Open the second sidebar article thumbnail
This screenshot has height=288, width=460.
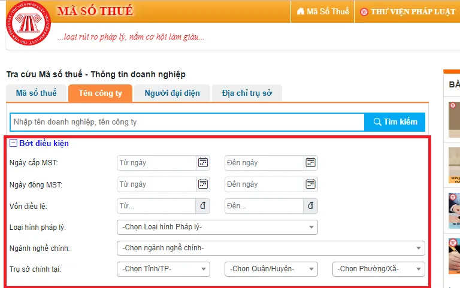coord(454,165)
